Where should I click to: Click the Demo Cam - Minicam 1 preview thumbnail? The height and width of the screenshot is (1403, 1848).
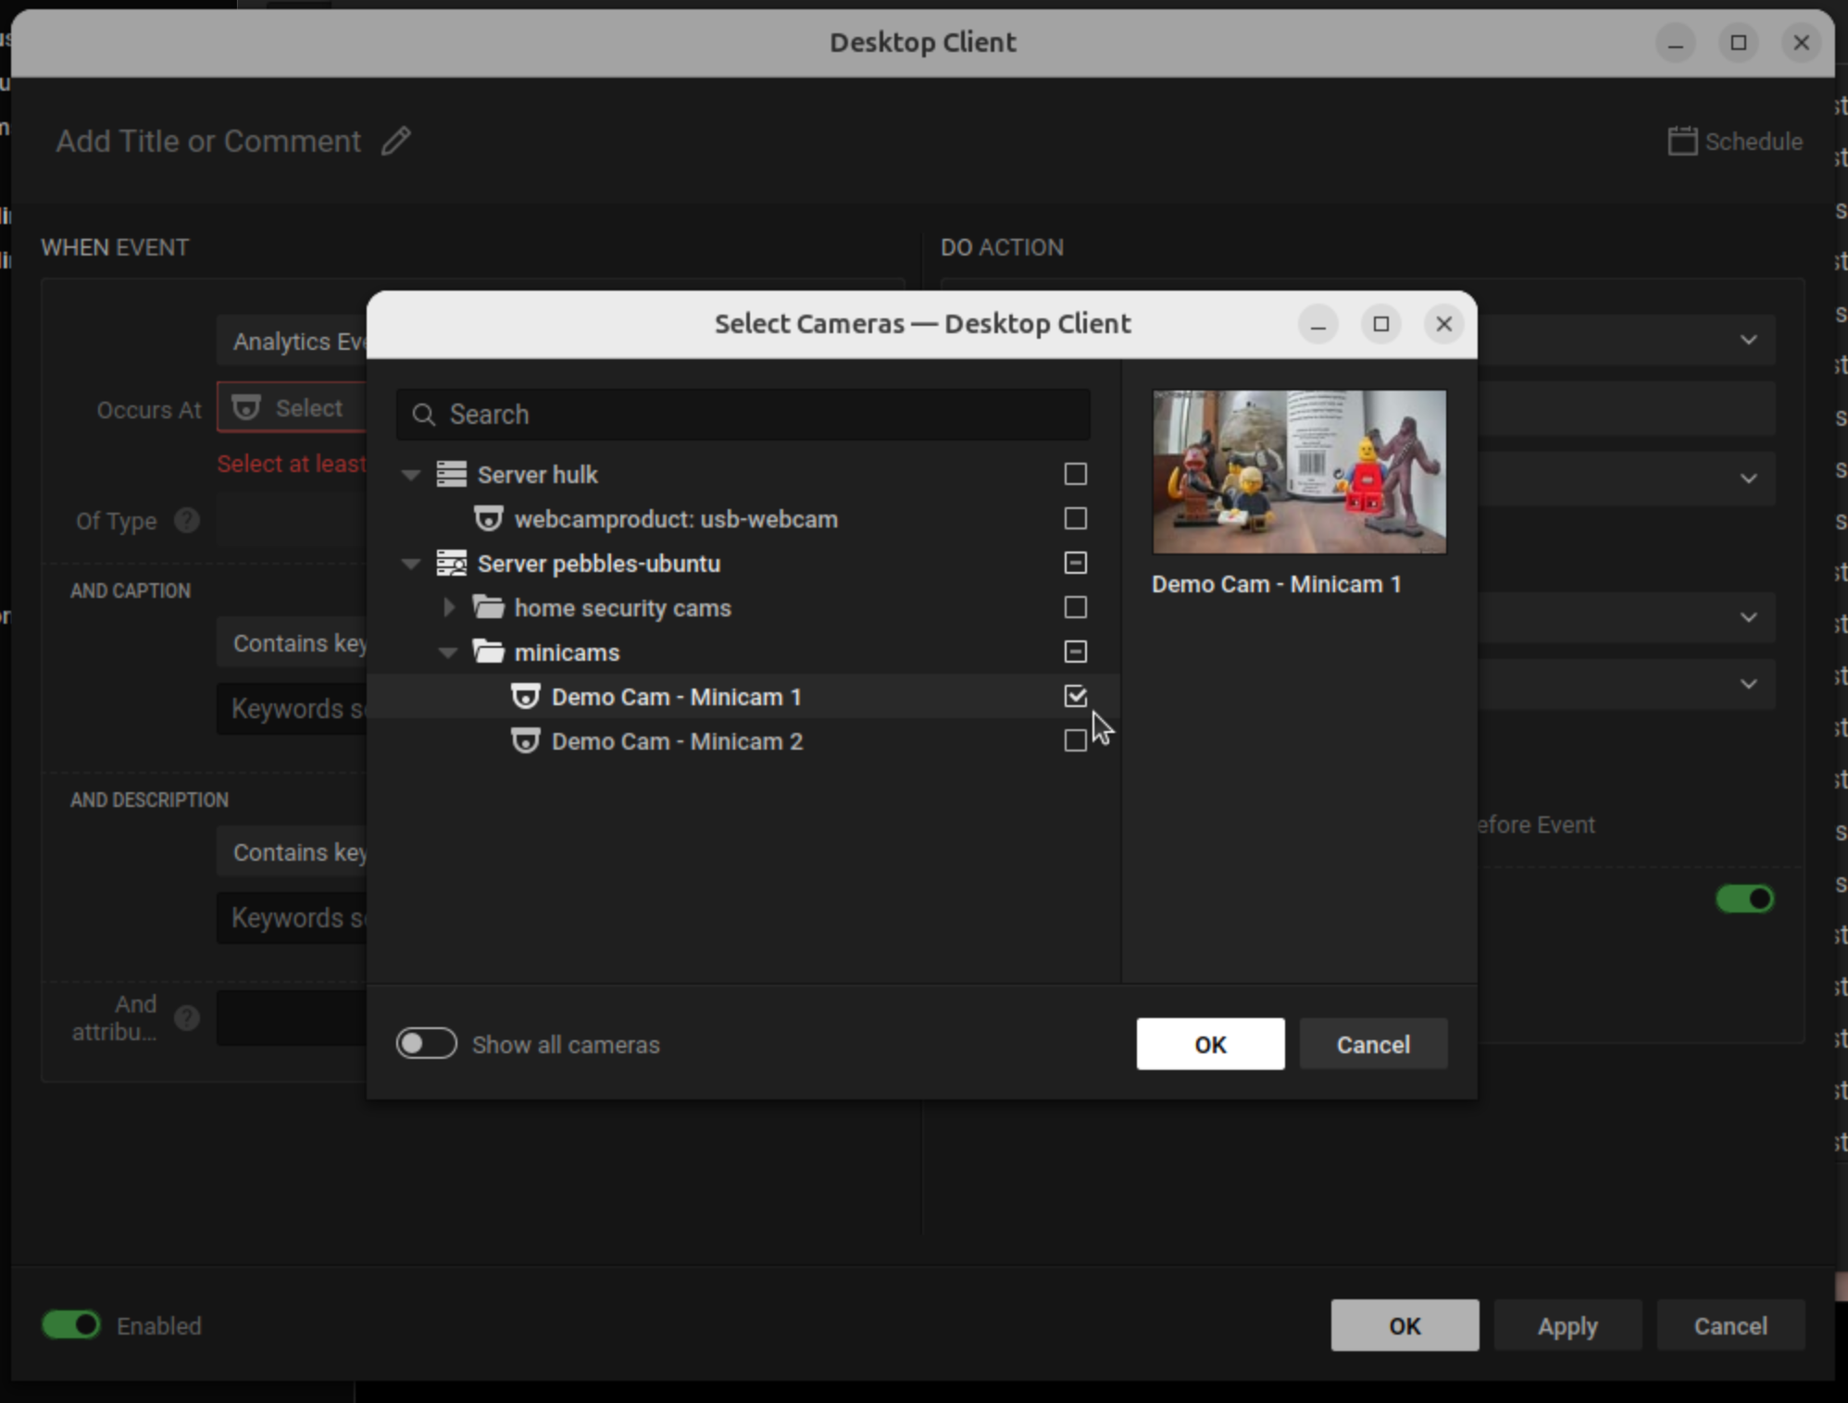coord(1299,471)
